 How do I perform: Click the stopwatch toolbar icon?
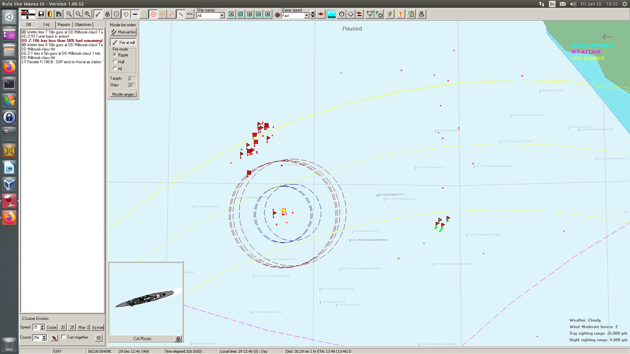pos(342,14)
